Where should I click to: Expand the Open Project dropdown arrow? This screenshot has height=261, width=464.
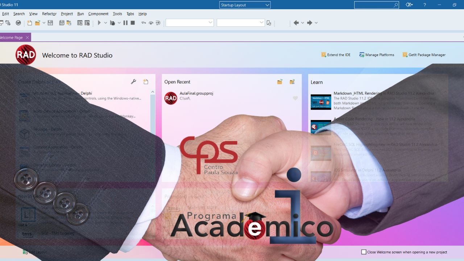[x=44, y=23]
